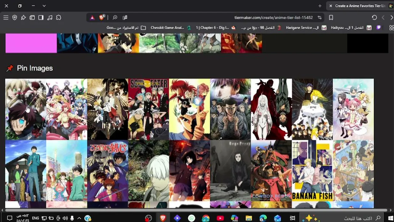394x222 pixels.
Task: Click the Brave VPN shield icon in toolbar
Action: tap(14, 18)
